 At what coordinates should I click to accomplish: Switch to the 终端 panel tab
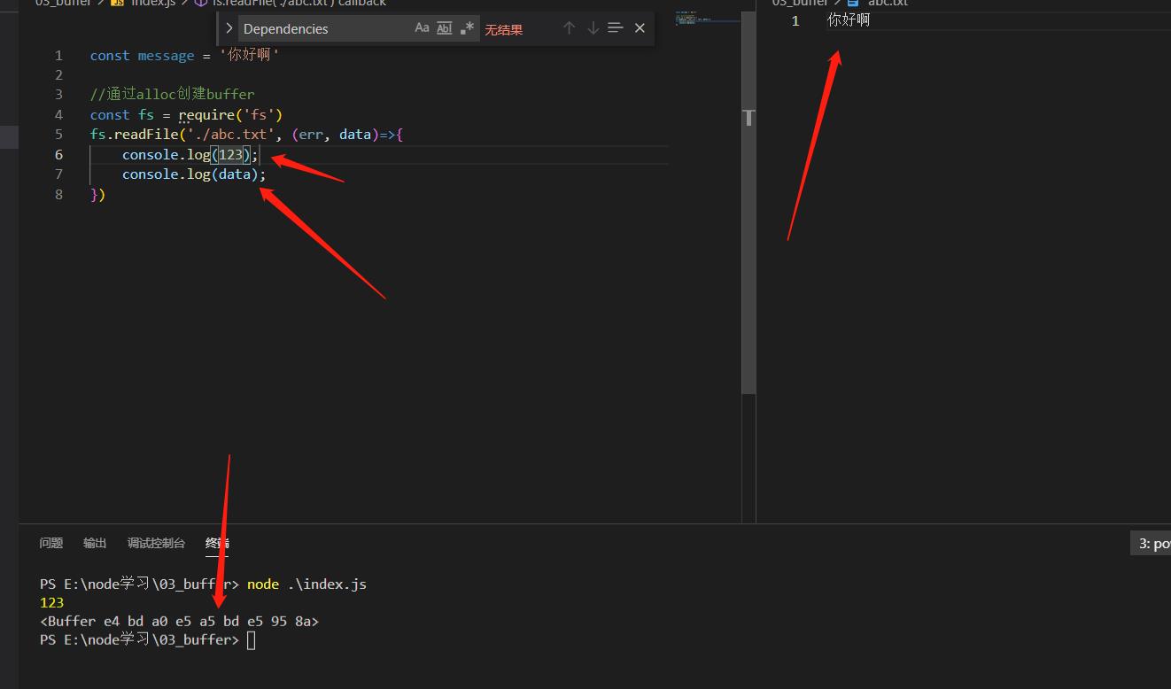coord(217,543)
